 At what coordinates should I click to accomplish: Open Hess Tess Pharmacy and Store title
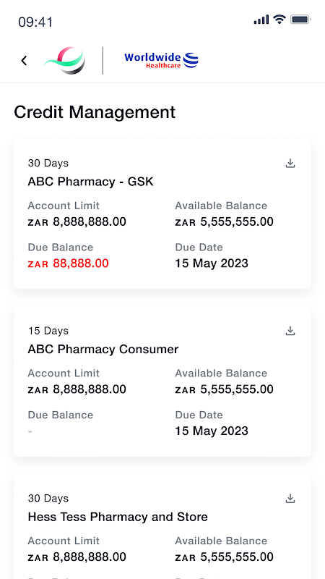click(x=118, y=517)
